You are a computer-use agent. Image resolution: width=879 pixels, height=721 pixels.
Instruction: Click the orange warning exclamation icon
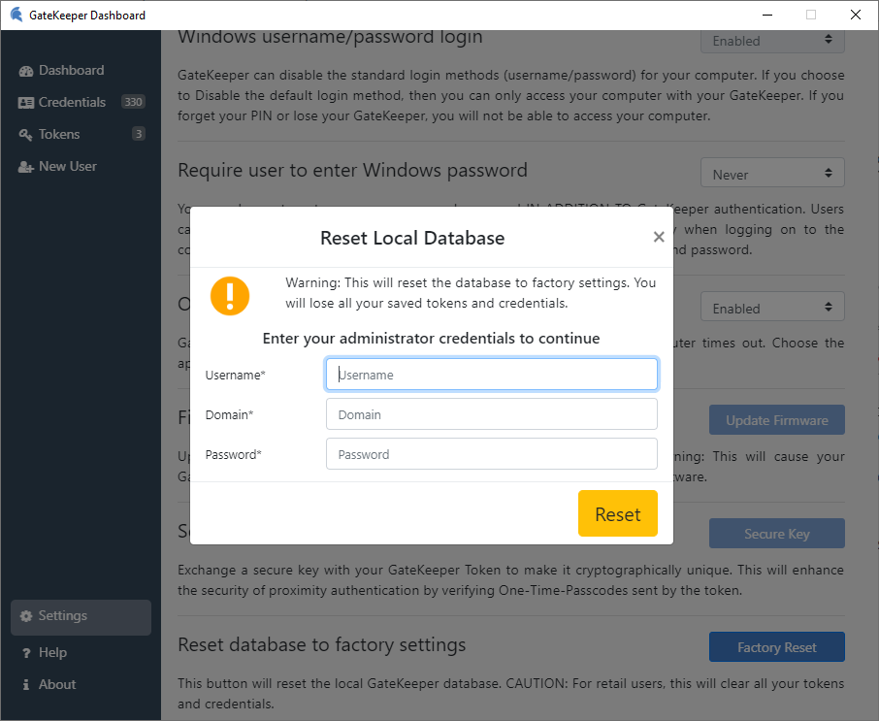coord(230,295)
